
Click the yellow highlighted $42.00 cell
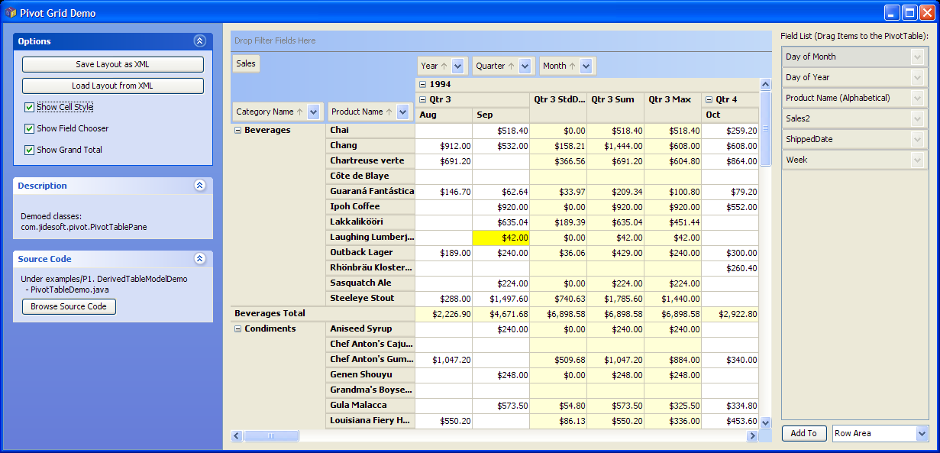501,238
